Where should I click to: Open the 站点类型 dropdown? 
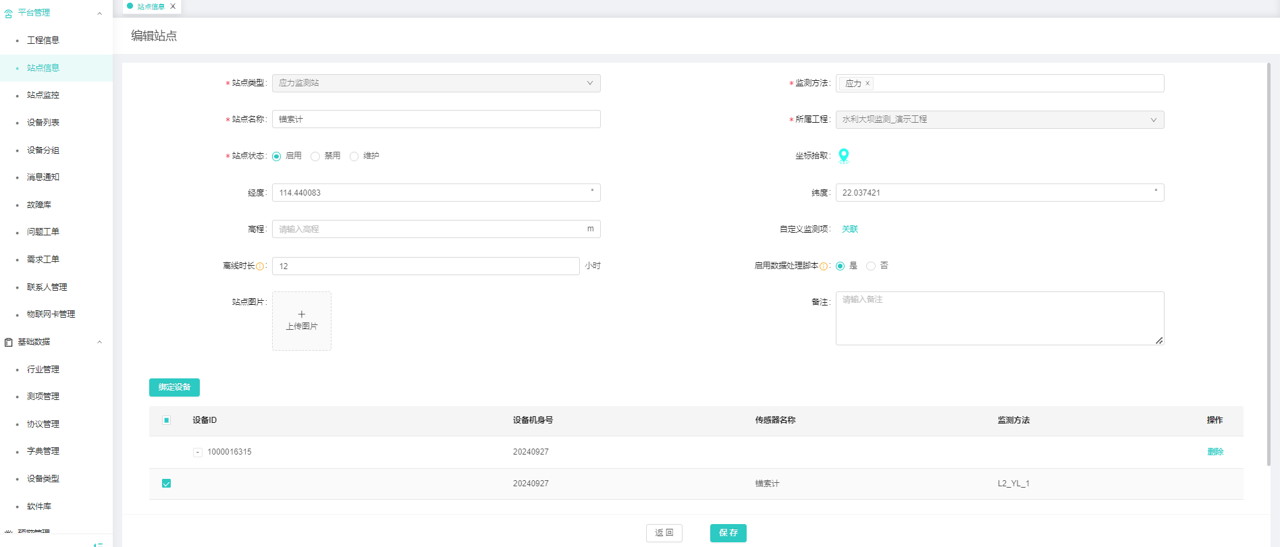click(435, 83)
